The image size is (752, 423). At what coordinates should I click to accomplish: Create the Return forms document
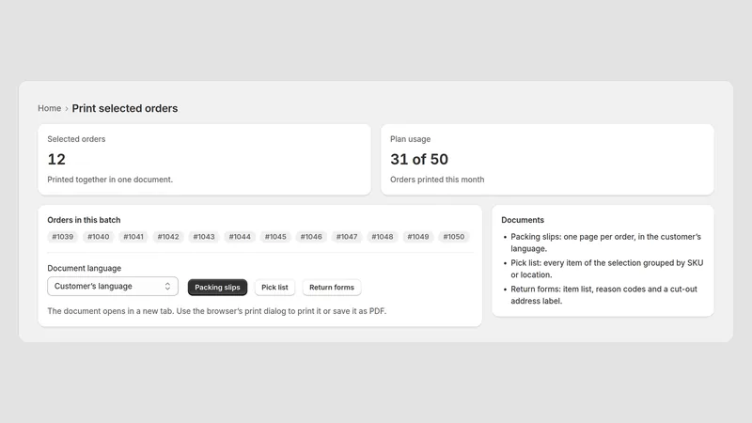point(332,288)
